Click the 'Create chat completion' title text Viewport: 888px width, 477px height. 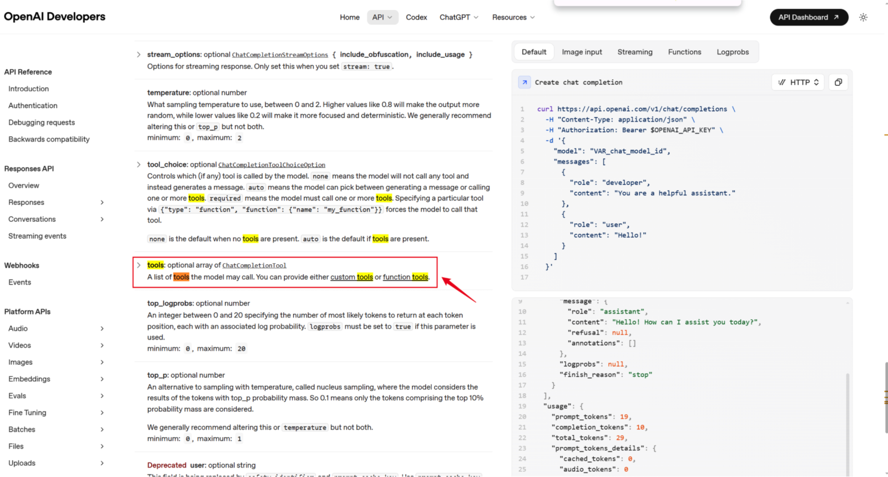(578, 83)
